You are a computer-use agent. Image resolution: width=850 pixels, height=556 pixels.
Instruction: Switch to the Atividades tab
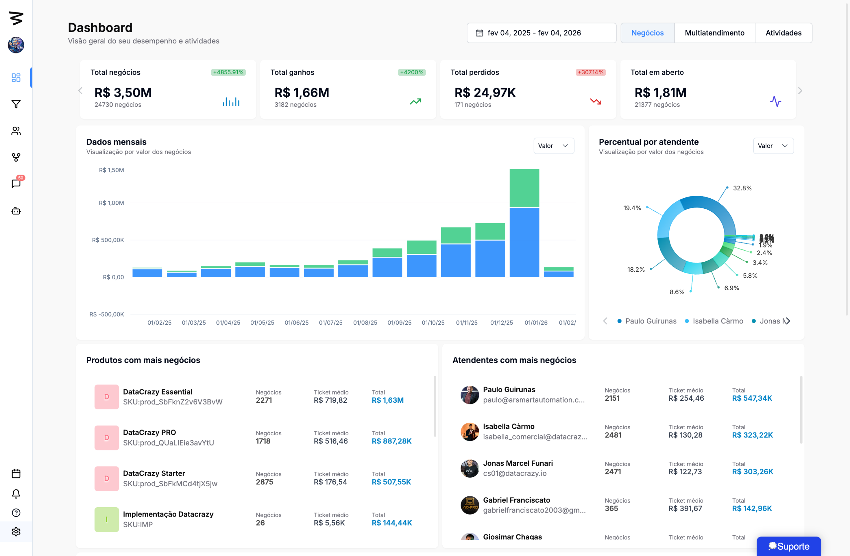783,33
